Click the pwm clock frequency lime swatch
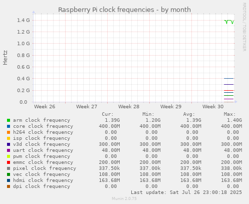This screenshot has width=249, height=204. click(x=9, y=156)
